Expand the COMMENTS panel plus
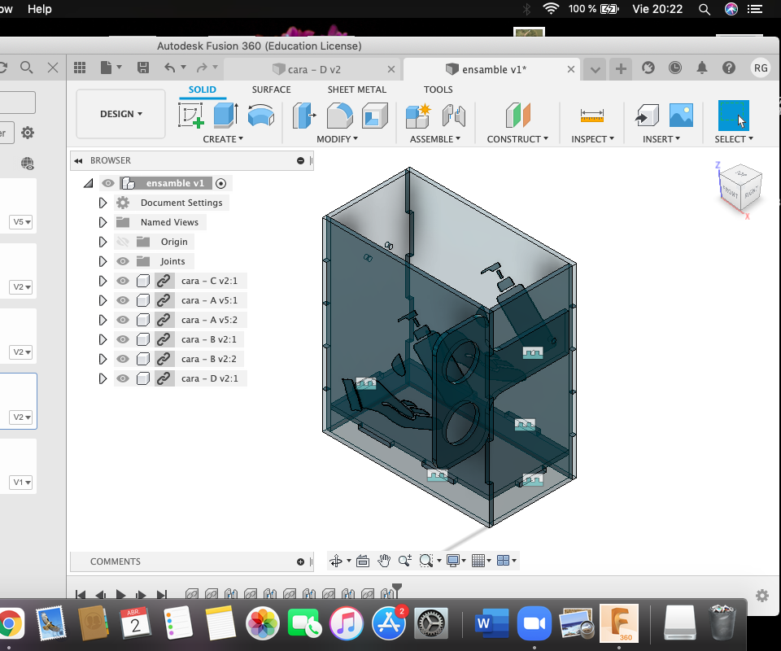This screenshot has height=651, width=781. [x=300, y=561]
